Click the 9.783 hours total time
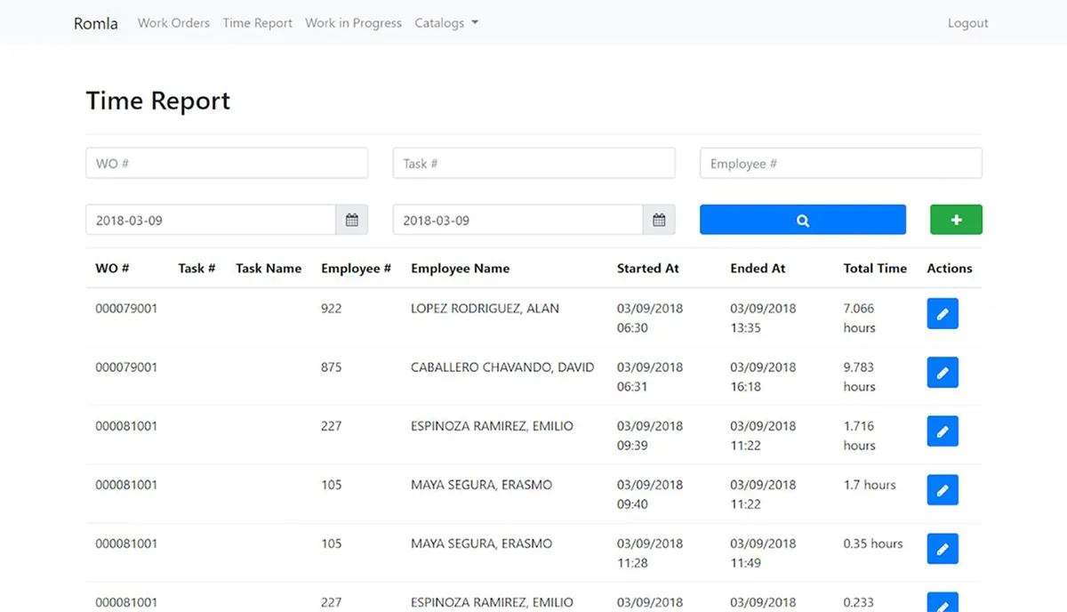1067x612 pixels. (860, 377)
